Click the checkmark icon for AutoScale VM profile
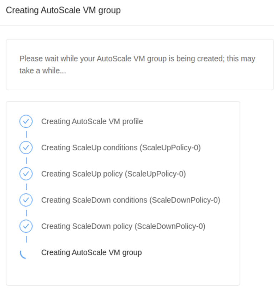 (x=26, y=121)
